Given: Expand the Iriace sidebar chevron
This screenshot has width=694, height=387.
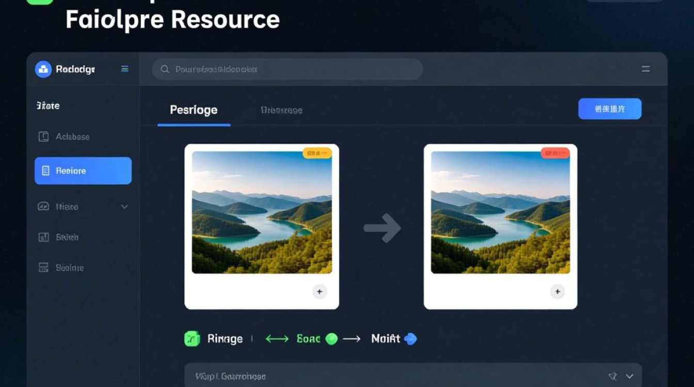Looking at the screenshot, I should coord(124,206).
